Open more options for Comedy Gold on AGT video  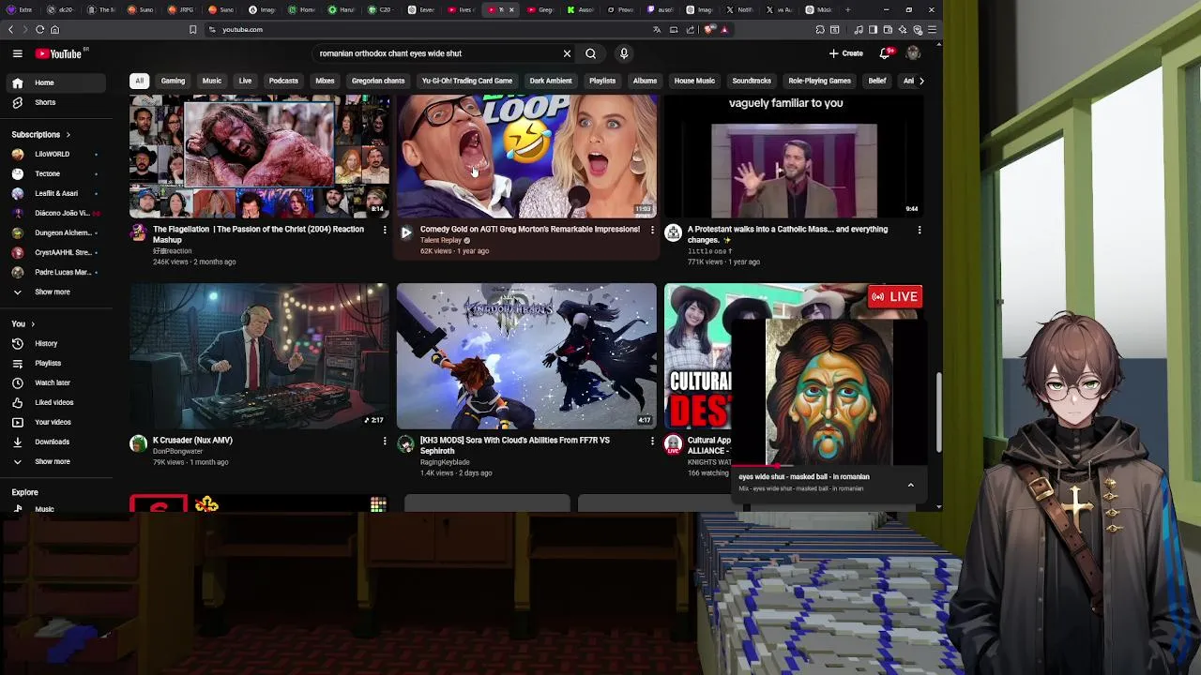652,230
